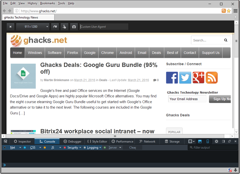The height and width of the screenshot is (174, 240).
Task: Open the downloads arrow in status bar
Action: (x=235, y=170)
